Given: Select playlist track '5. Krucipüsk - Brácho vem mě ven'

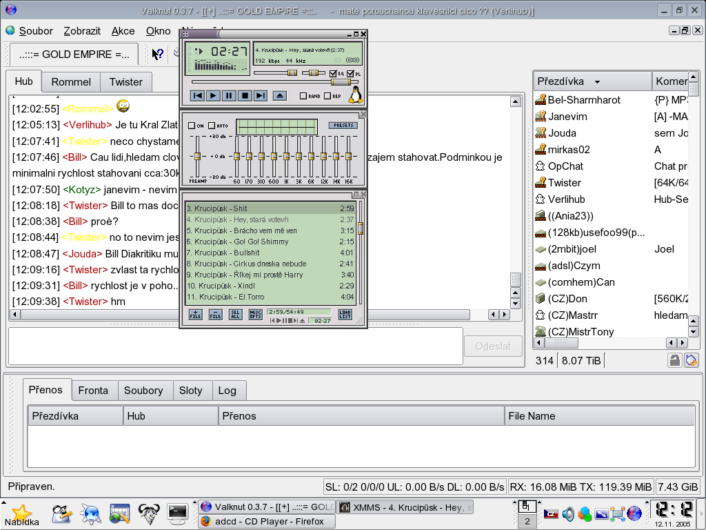Looking at the screenshot, I should (x=270, y=230).
